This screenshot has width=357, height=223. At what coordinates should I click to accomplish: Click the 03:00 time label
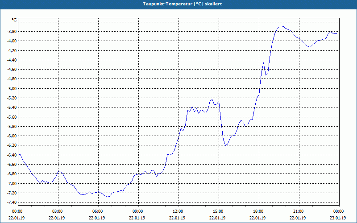click(58, 211)
